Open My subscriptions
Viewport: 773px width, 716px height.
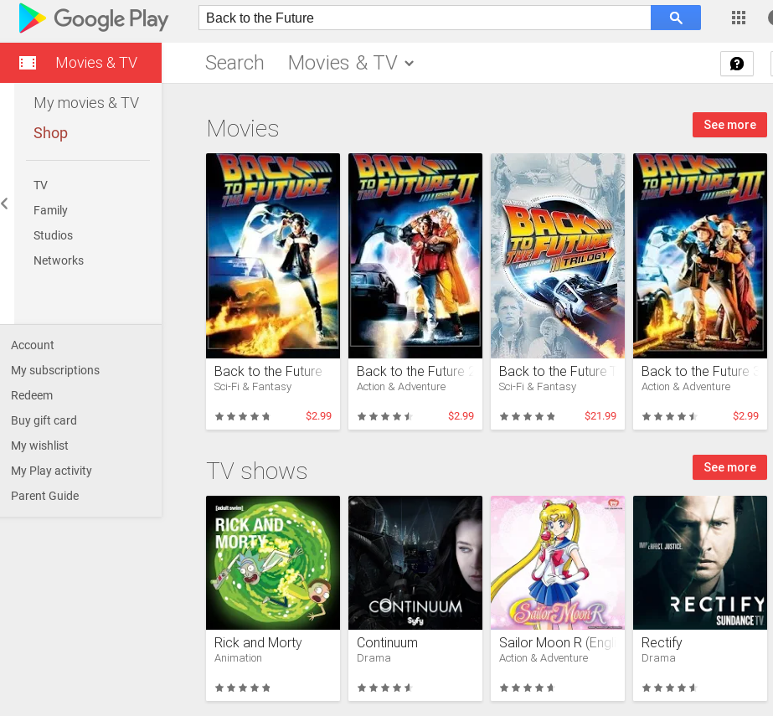tap(55, 370)
